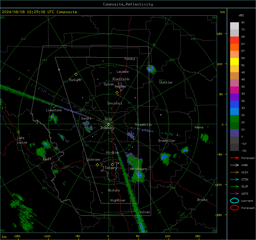The height and width of the screenshot is (240, 256).
Task: Click the bright green swatch between 30 and 20 dBZ
Action: [234, 119]
